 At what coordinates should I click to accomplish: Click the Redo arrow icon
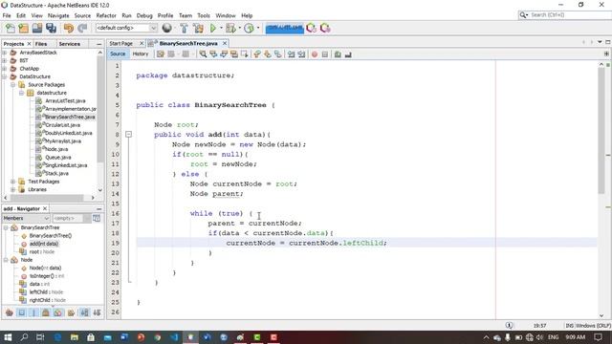(x=82, y=28)
